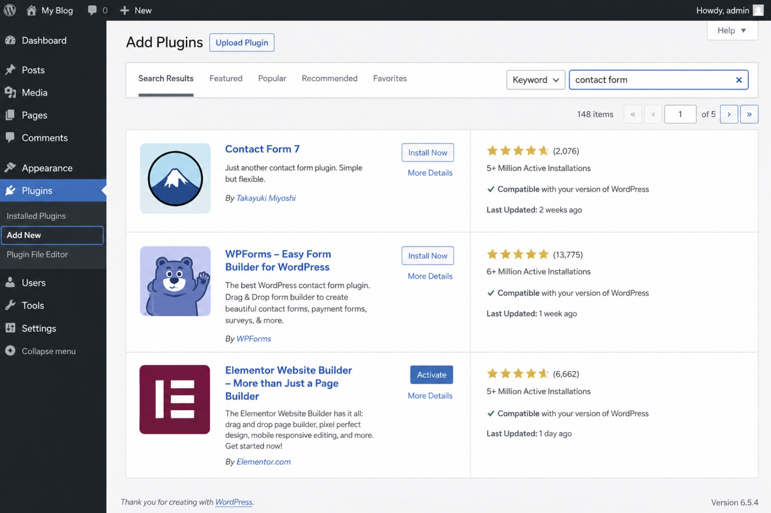Image resolution: width=771 pixels, height=513 pixels.
Task: Click the Upload Plugin button
Action: [x=242, y=42]
